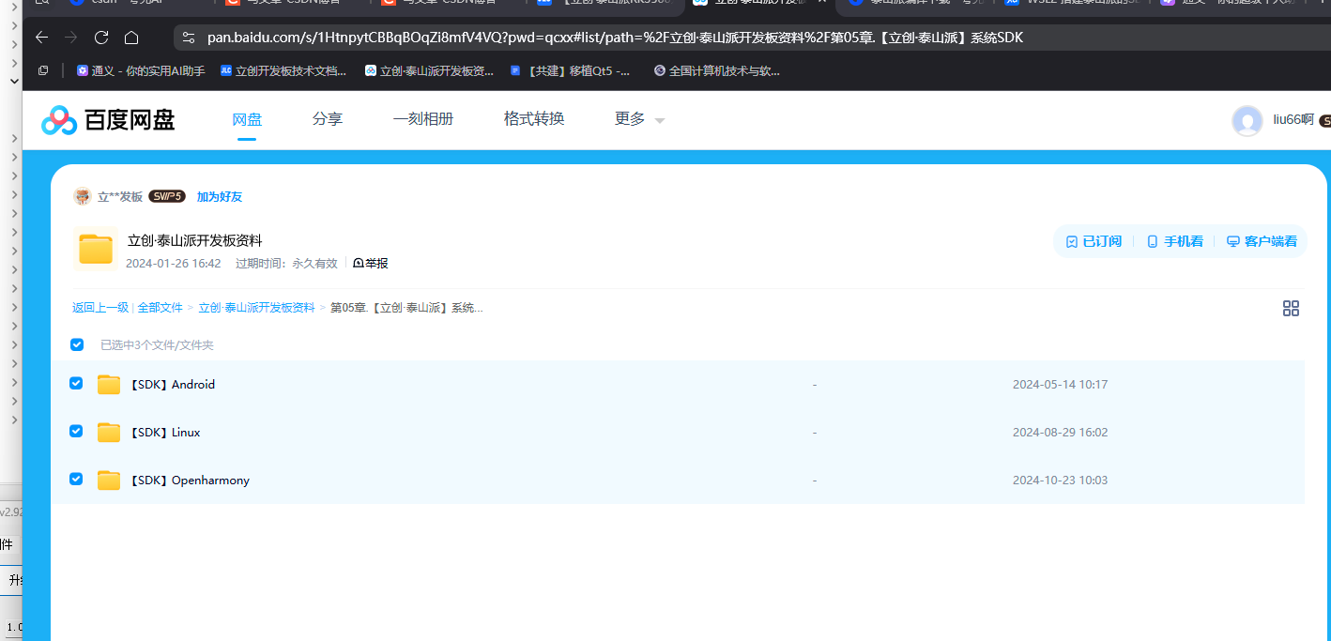Open the bookmarks bar apps grid icon
This screenshot has height=641, width=1331.
coord(43,70)
